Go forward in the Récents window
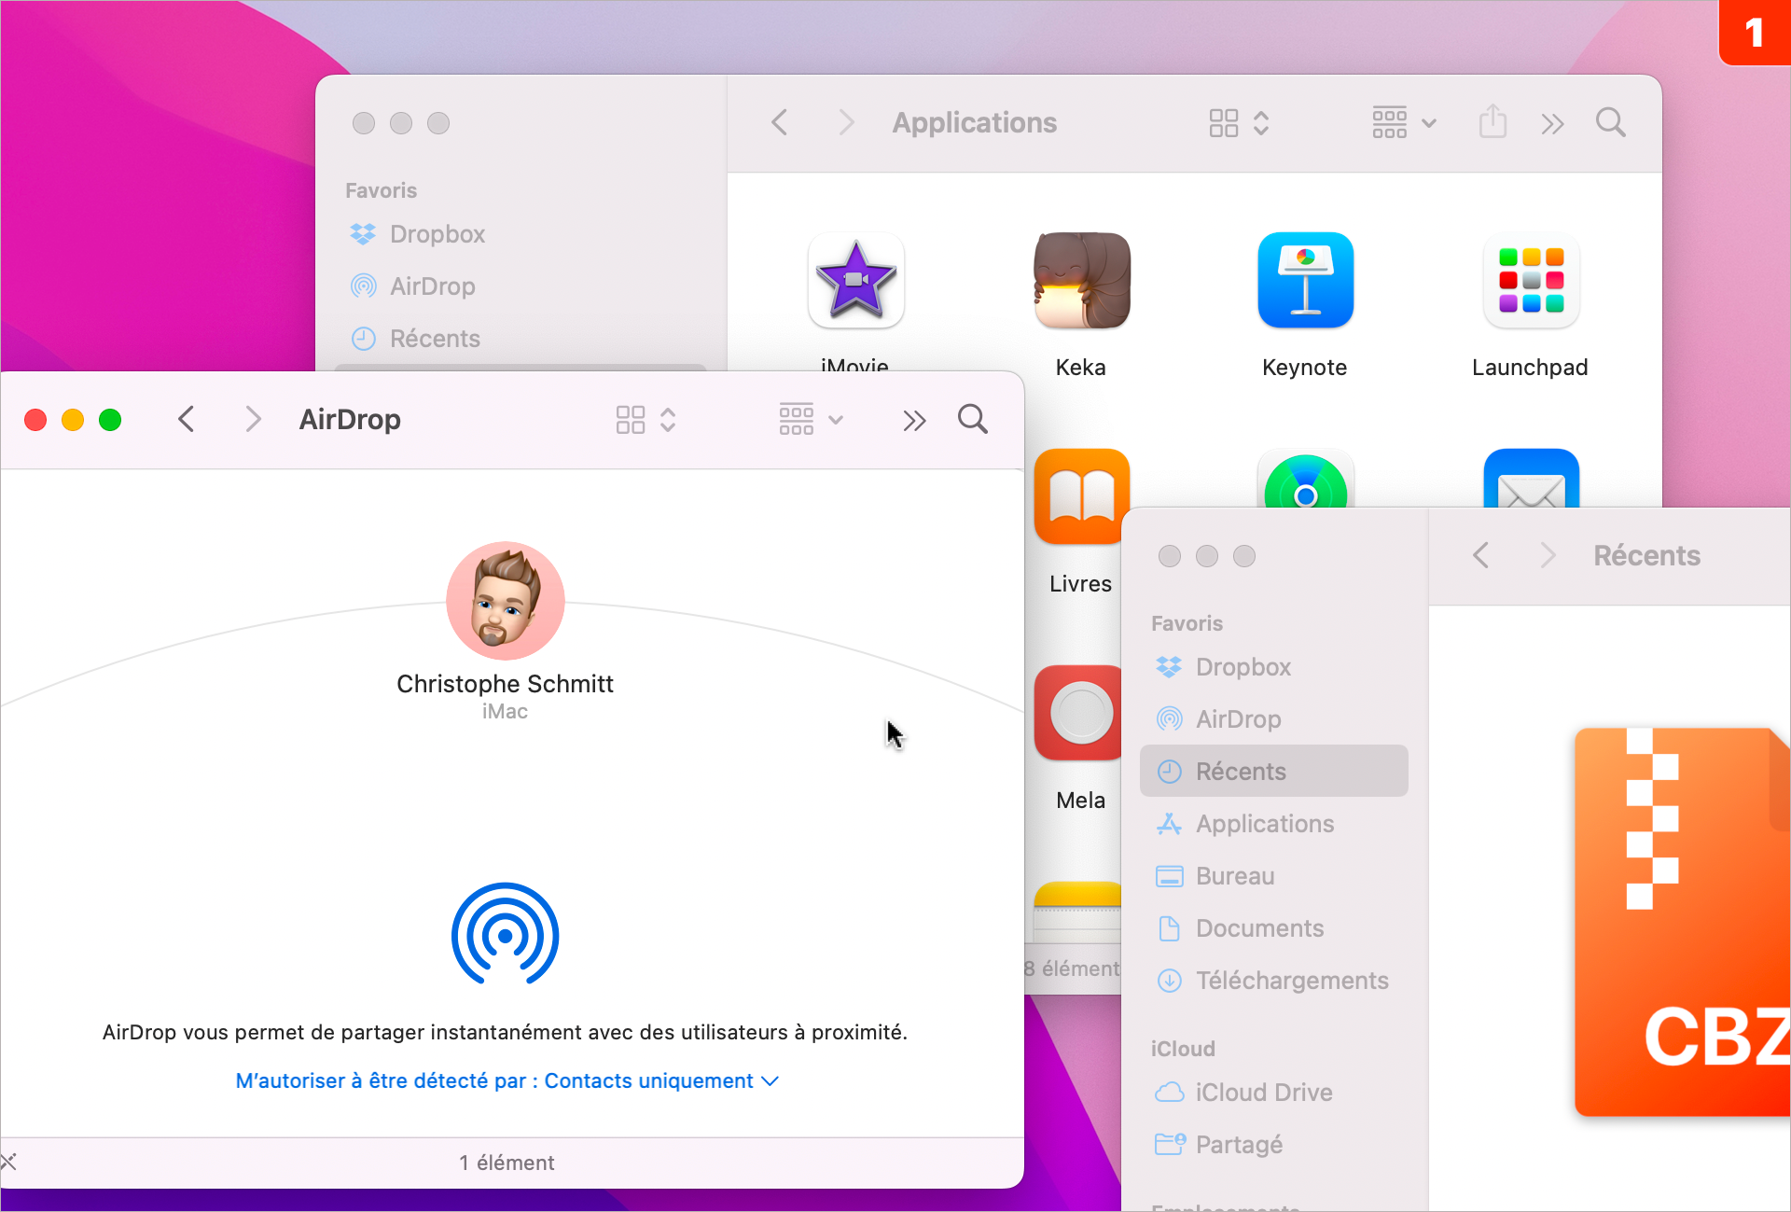1791x1212 pixels. [1548, 555]
